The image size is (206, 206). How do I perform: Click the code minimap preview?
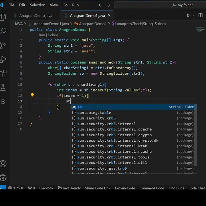[200, 30]
